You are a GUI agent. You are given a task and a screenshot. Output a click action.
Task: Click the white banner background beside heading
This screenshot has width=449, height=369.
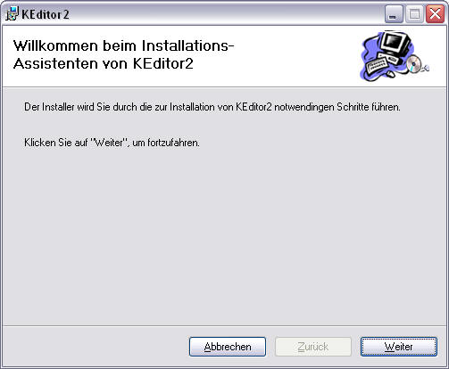pyautogui.click(x=295, y=55)
